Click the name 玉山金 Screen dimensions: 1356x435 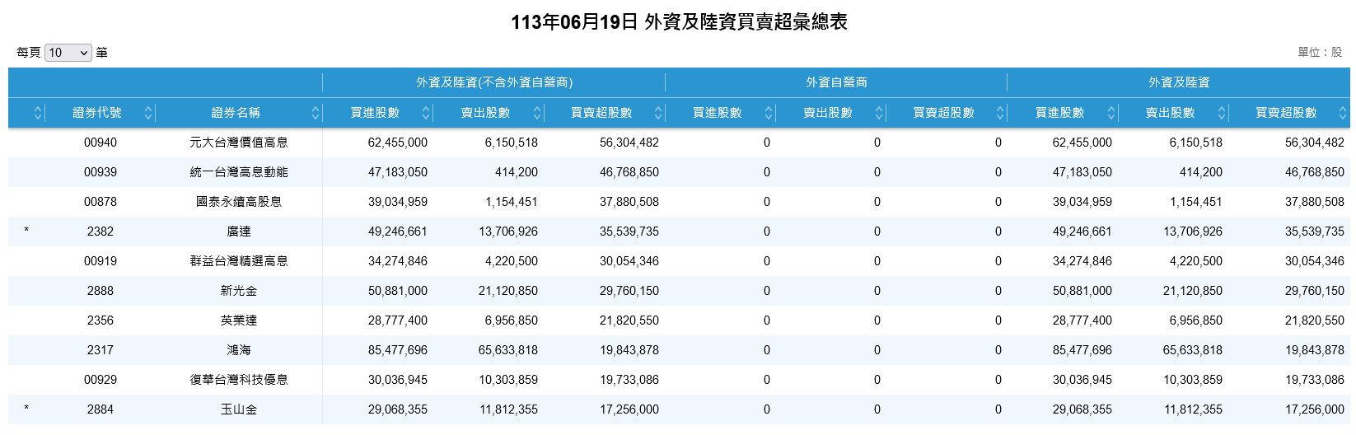pyautogui.click(x=239, y=409)
